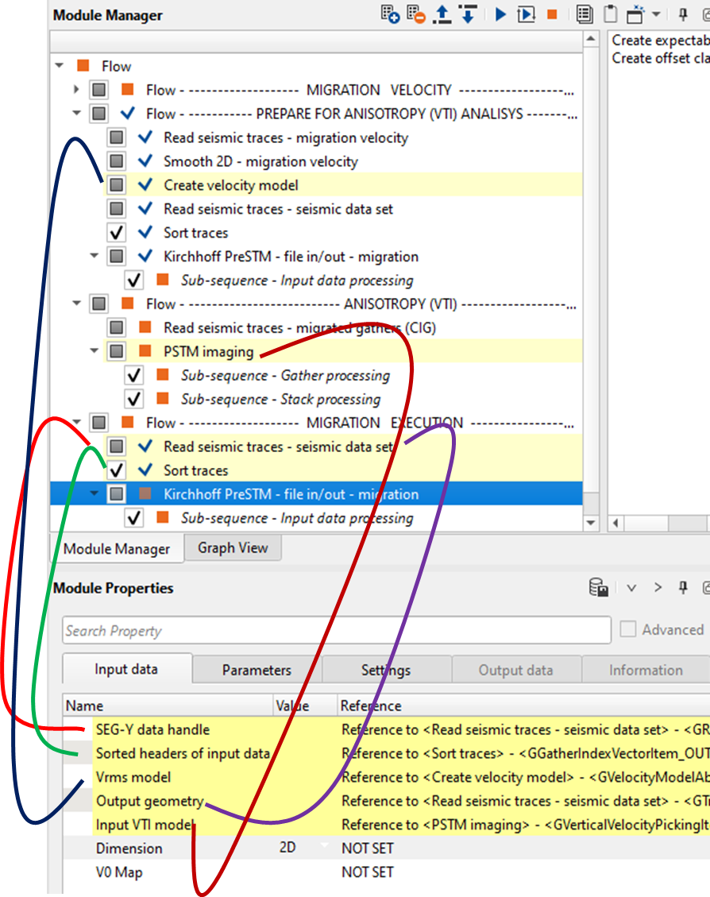Move selected module up
Viewport: 710px width, 897px height.
(x=442, y=14)
